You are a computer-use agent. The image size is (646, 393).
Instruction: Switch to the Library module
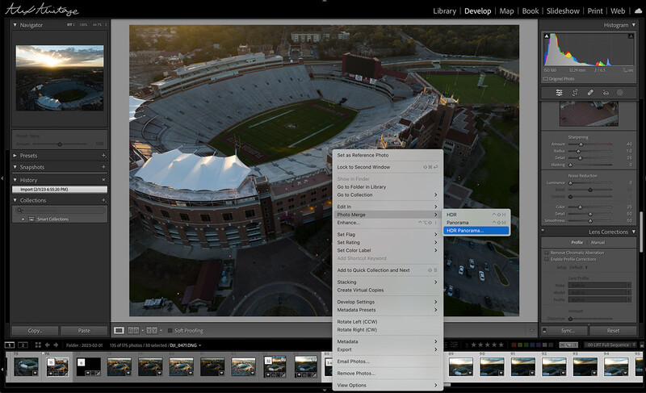444,11
